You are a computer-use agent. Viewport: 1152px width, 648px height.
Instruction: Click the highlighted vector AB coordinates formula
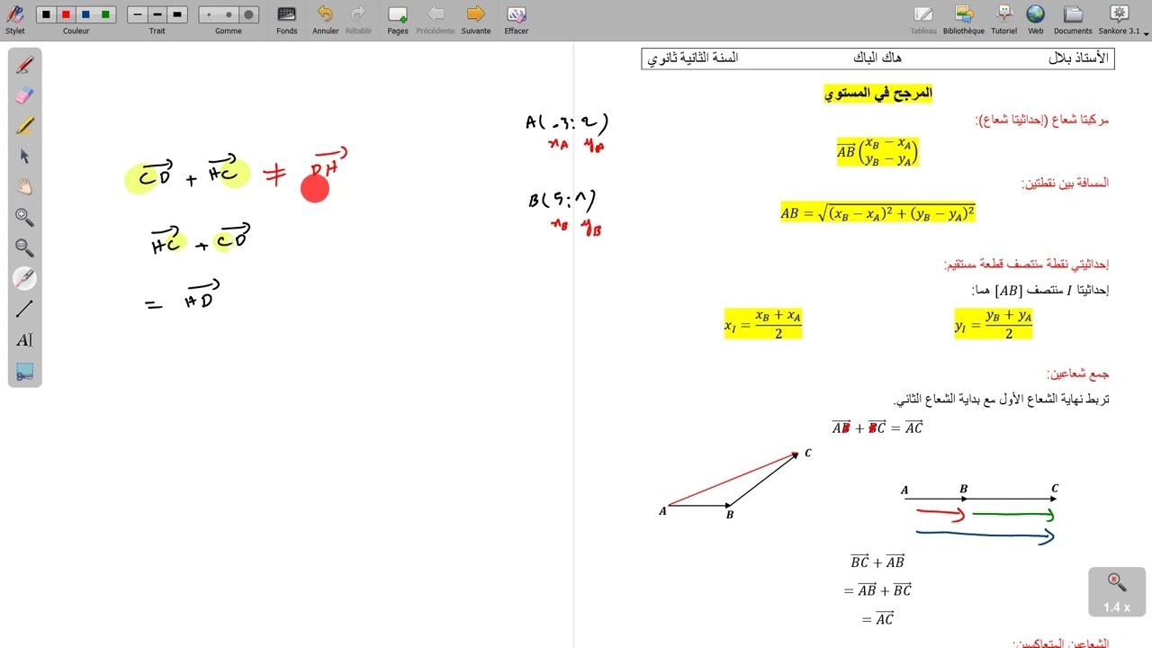tap(877, 151)
